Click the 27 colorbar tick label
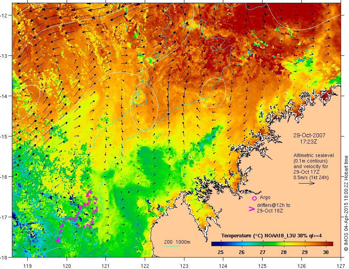Screen dimensions: 349x269 263,252
